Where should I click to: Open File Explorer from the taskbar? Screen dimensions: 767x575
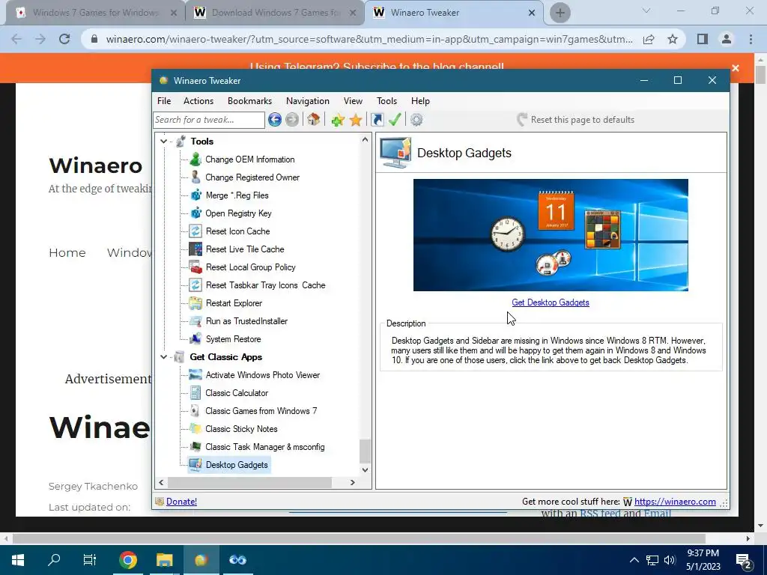pyautogui.click(x=164, y=560)
